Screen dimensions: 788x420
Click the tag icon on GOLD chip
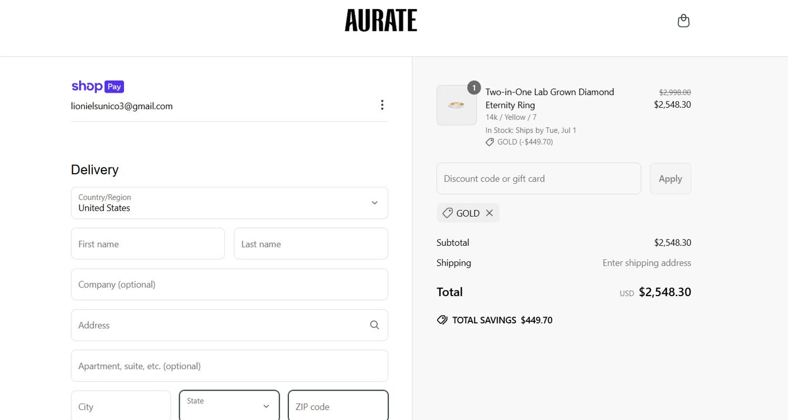tap(448, 213)
